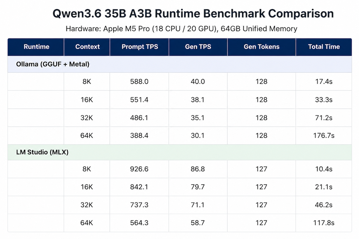Click the total time 33.3s
359x239 pixels.
pyautogui.click(x=324, y=100)
